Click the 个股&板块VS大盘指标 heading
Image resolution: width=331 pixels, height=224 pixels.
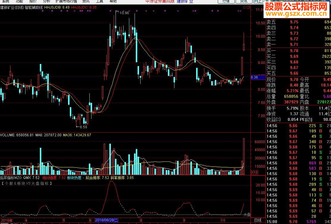coord(27,184)
